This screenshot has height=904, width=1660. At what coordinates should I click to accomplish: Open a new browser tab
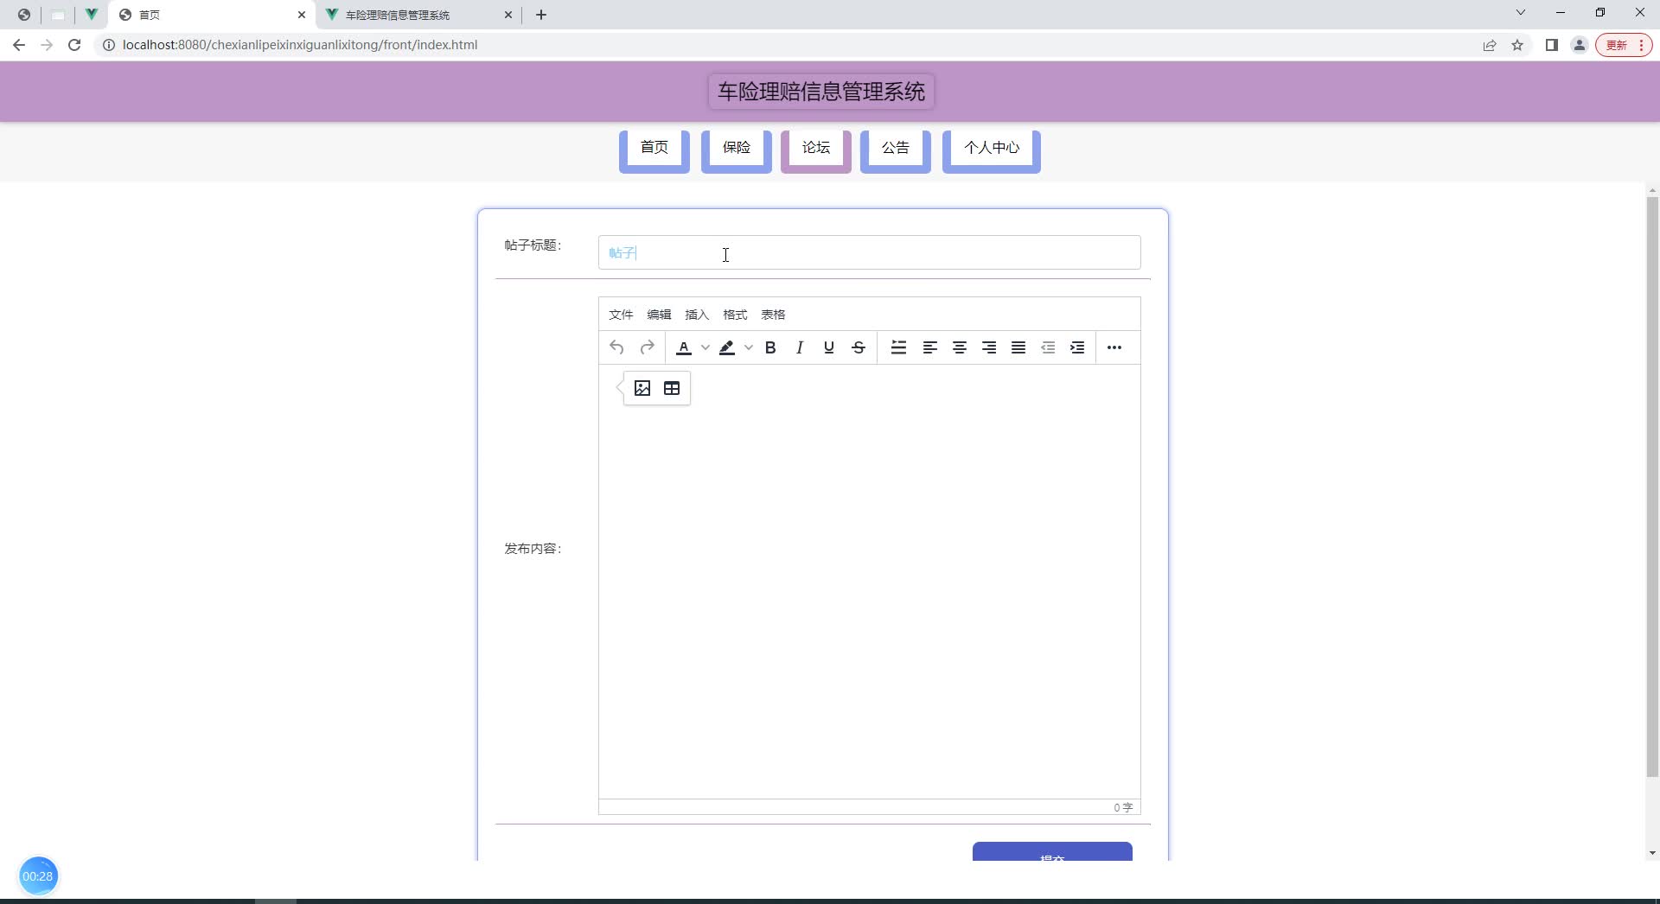coord(541,15)
